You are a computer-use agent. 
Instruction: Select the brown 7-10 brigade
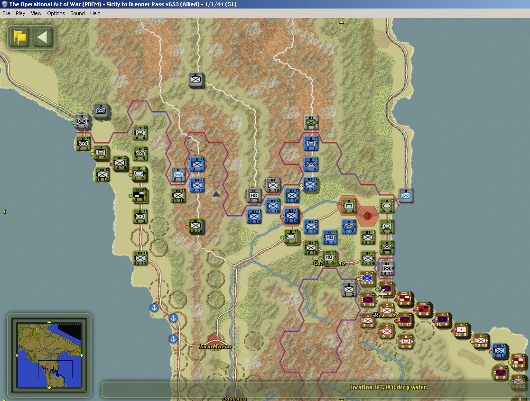click(368, 300)
